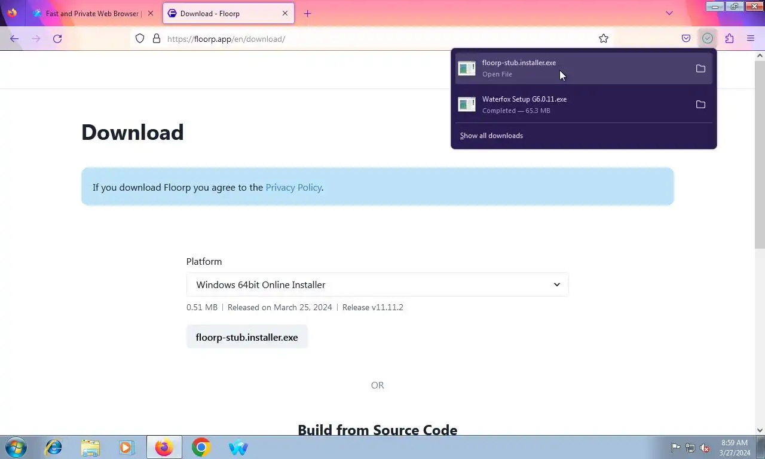Launch Google Chrome from taskbar

coord(201,448)
